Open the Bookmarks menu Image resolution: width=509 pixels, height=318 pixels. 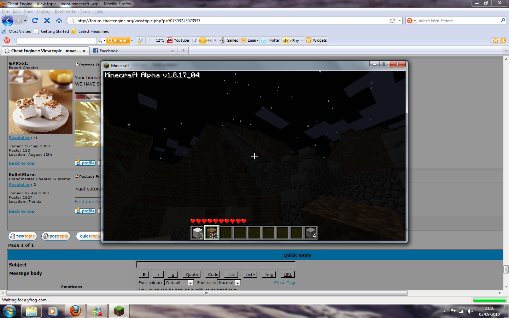pyautogui.click(x=65, y=11)
